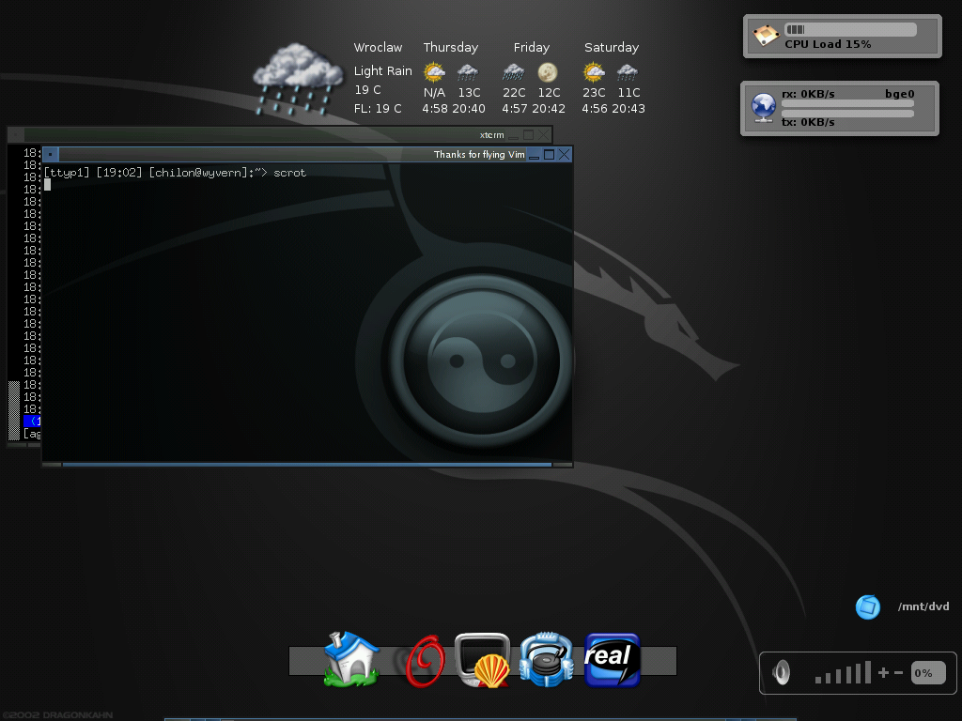Mute sound using the speaker icon

pyautogui.click(x=781, y=672)
